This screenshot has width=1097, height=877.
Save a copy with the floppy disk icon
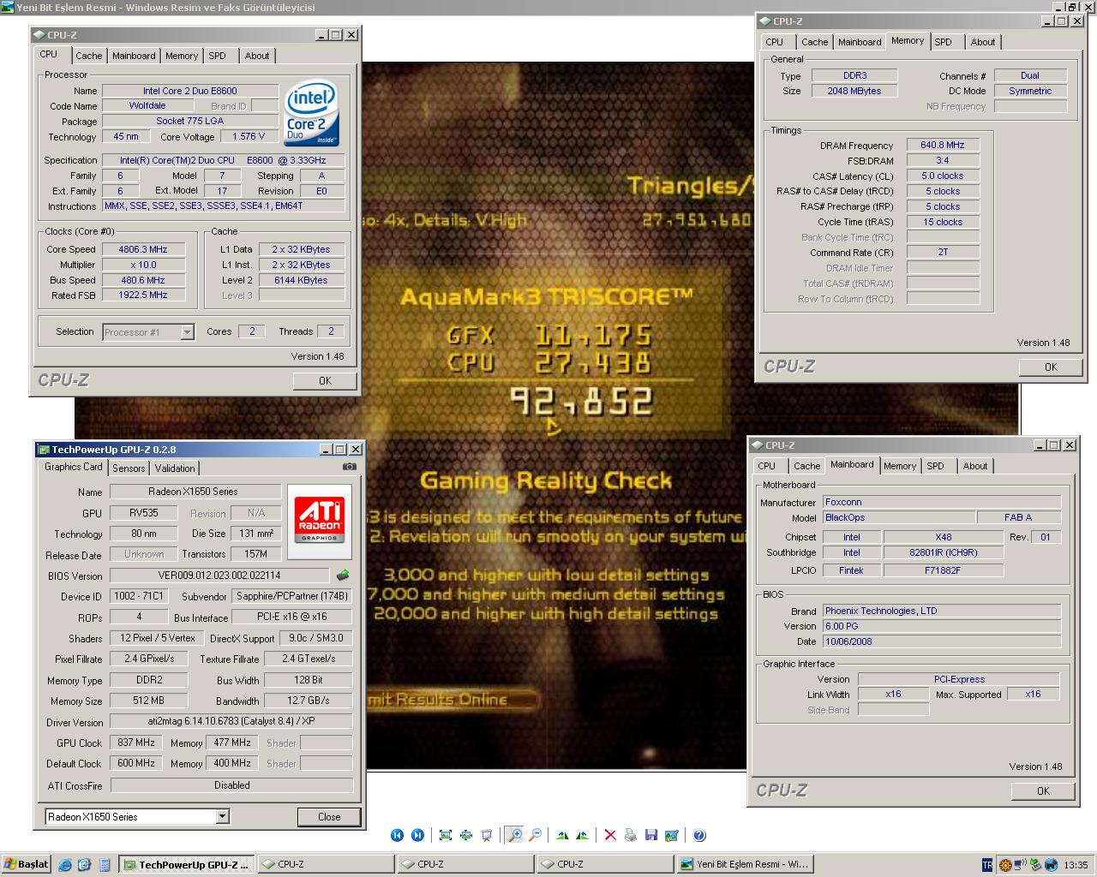coord(651,835)
